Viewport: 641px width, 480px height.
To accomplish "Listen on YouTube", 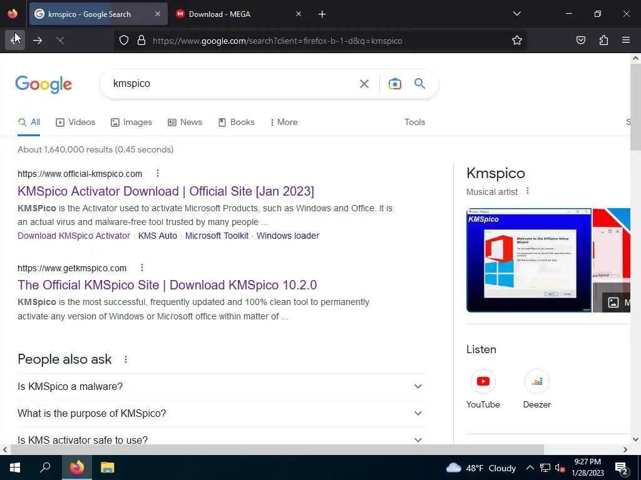I will click(x=483, y=389).
